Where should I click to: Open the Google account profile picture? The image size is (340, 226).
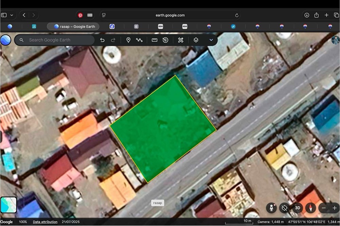(x=336, y=40)
